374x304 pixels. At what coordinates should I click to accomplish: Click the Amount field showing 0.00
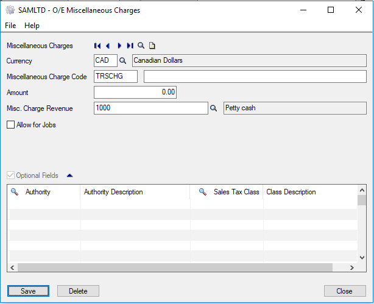coord(135,92)
